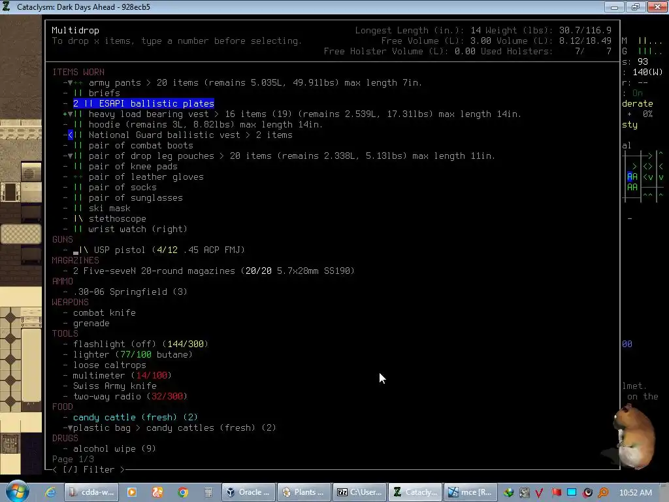Select the highlighted ESAPI ballistic plates row
This screenshot has width=669, height=502.
(x=143, y=104)
